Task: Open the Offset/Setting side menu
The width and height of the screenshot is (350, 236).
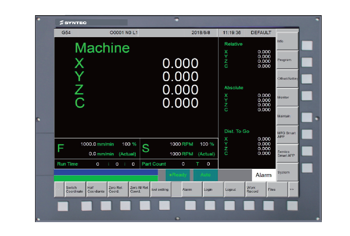Action: tap(287, 78)
